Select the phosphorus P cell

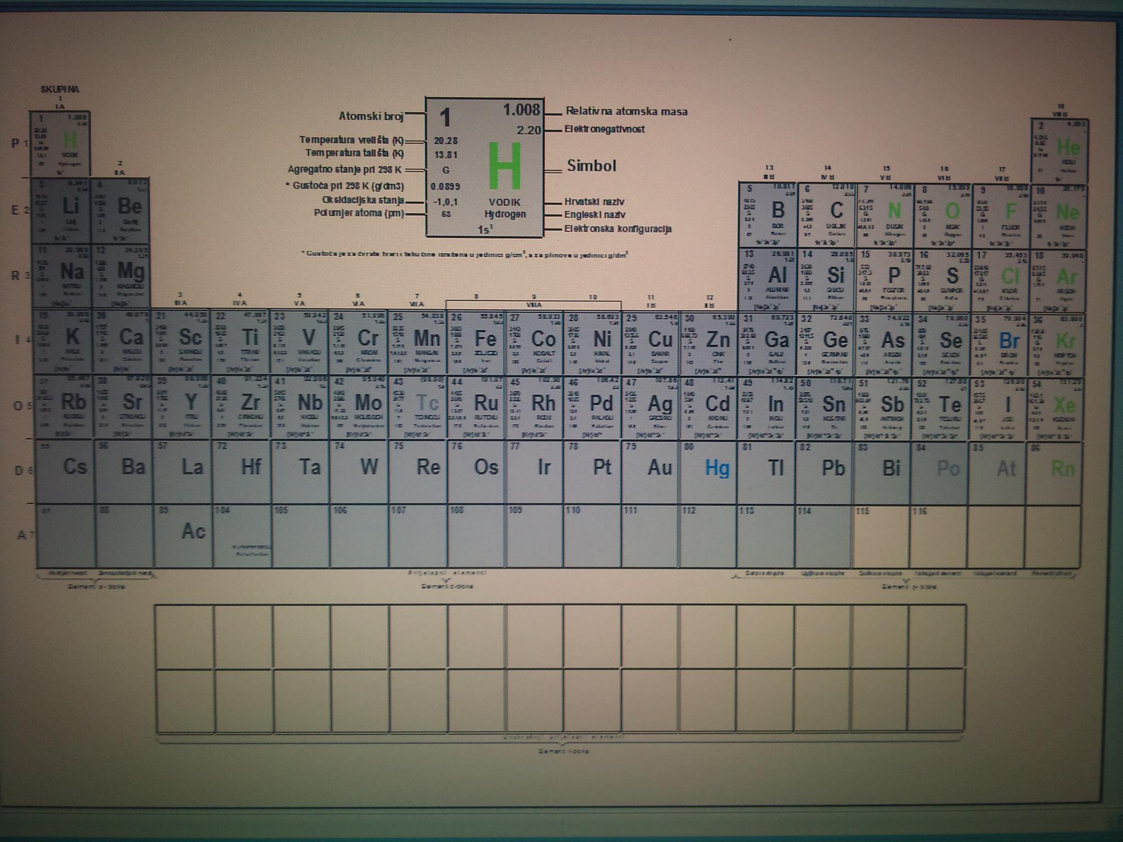[x=884, y=280]
